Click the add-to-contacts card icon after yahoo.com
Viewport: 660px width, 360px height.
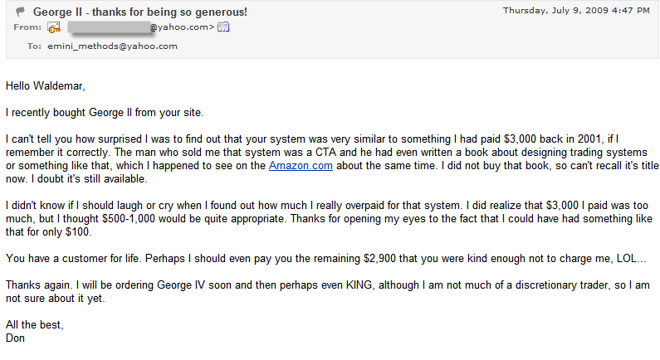(x=223, y=27)
